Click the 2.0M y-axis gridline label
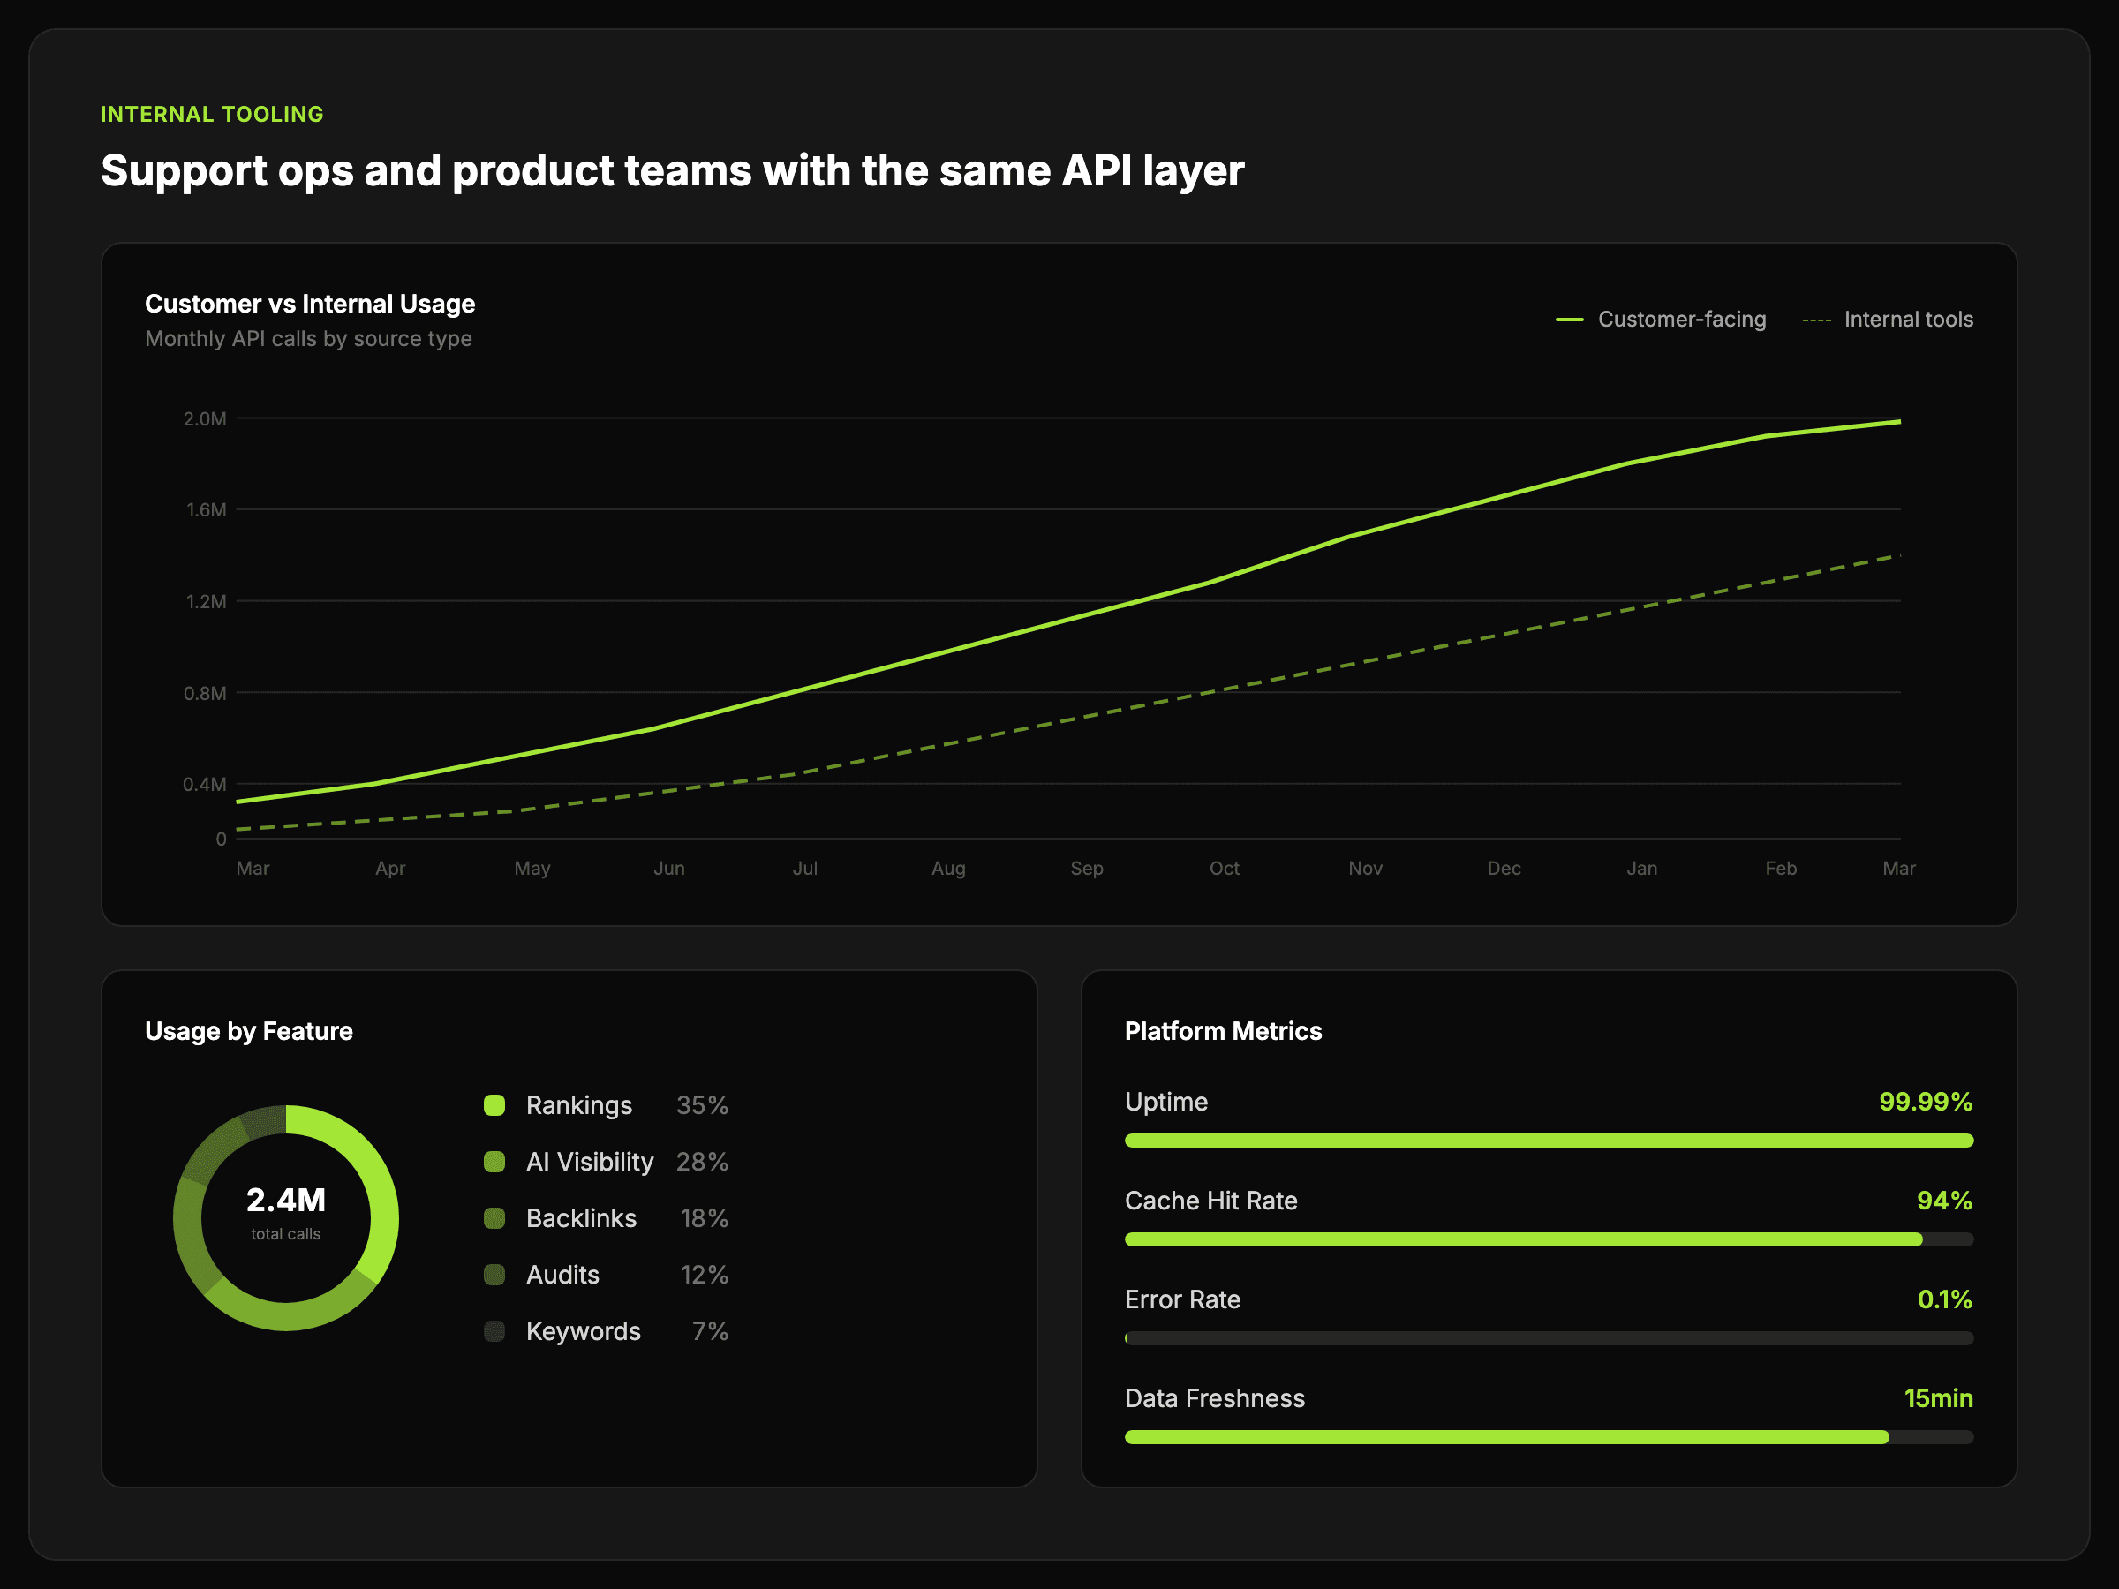Screen dimensions: 2119x1589 205,418
